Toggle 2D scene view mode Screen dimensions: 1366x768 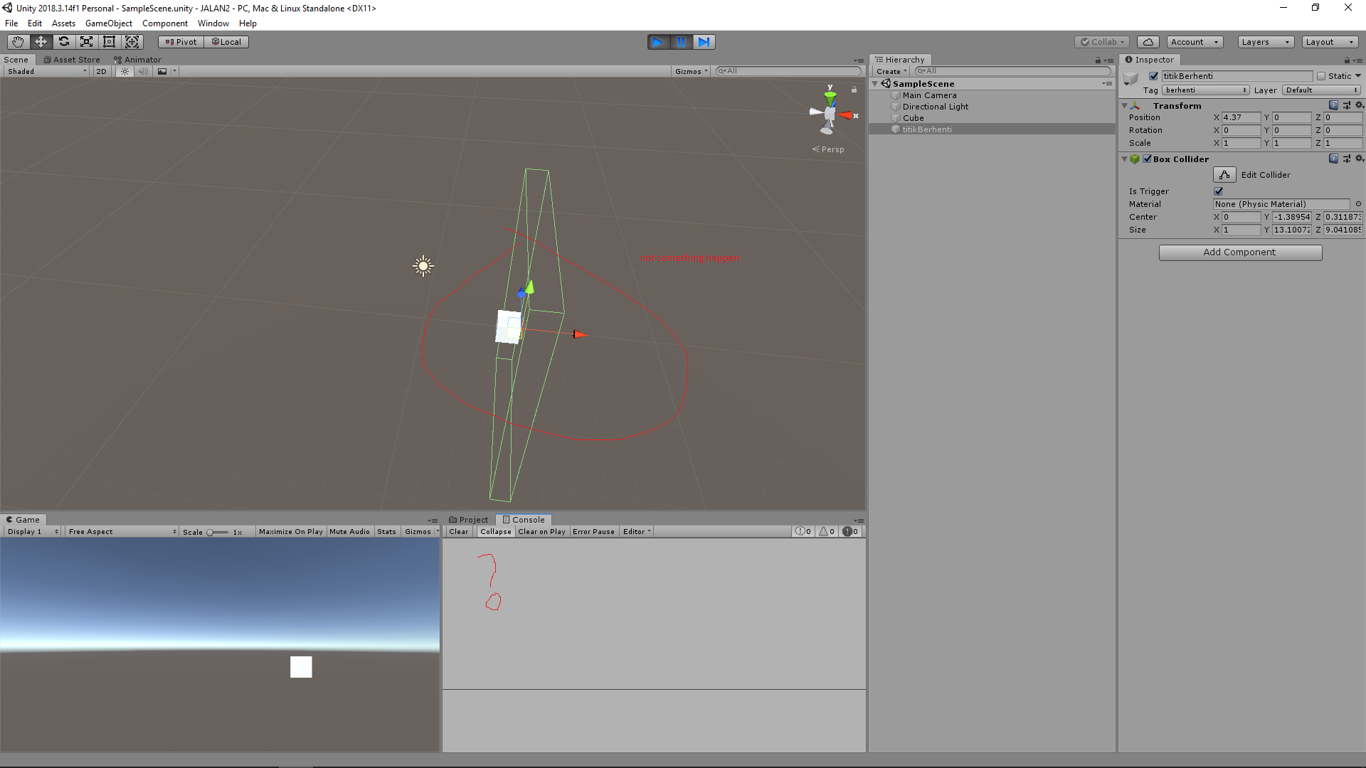(x=101, y=71)
